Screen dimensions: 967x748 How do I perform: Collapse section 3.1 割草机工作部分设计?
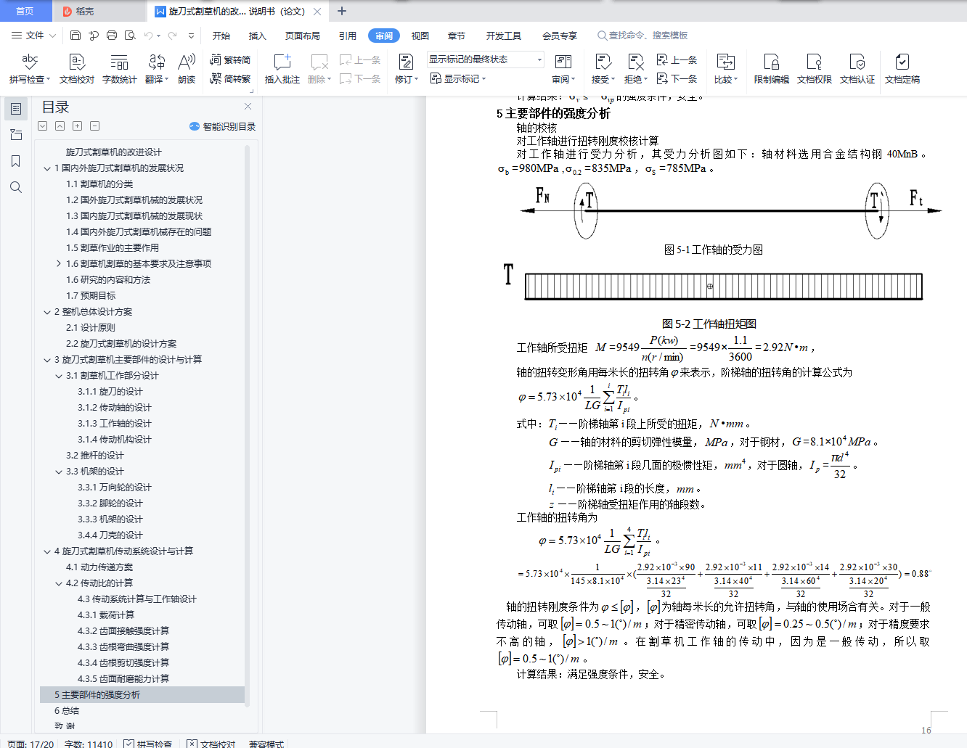pyautogui.click(x=59, y=376)
